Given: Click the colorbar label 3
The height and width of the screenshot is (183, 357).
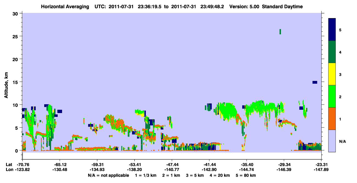Looking at the screenshot, I should (x=340, y=74).
